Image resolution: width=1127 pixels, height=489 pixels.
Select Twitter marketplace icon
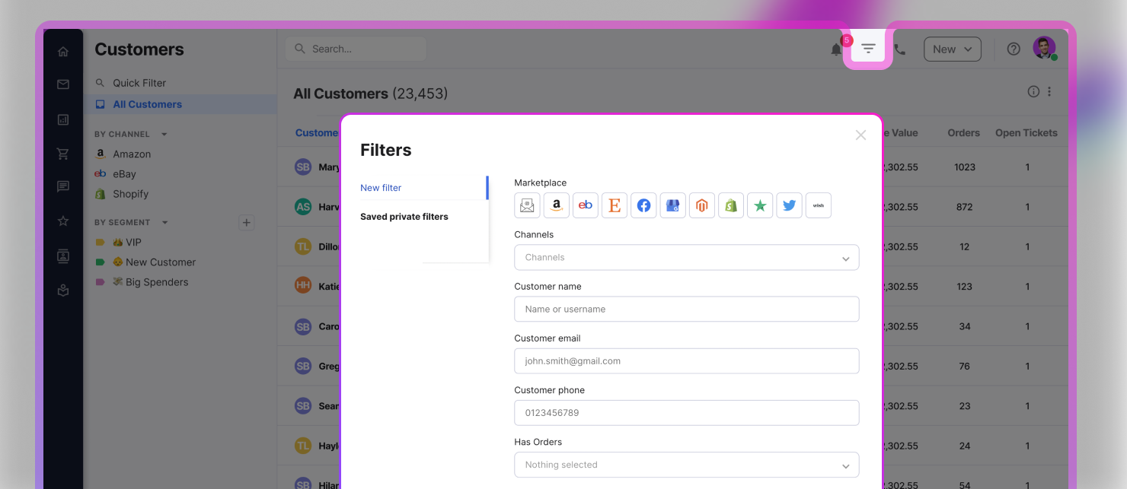tap(789, 205)
